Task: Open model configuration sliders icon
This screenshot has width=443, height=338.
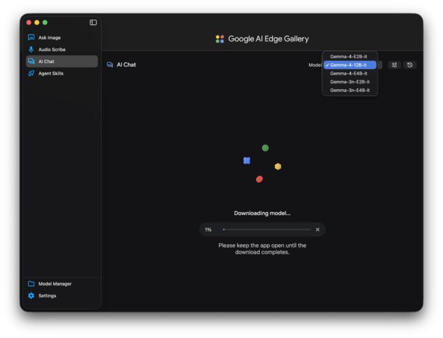Action: click(x=394, y=65)
